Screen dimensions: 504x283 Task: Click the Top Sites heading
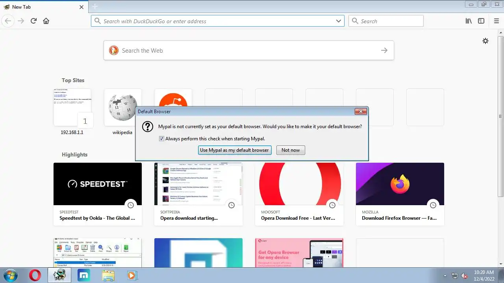point(73,80)
